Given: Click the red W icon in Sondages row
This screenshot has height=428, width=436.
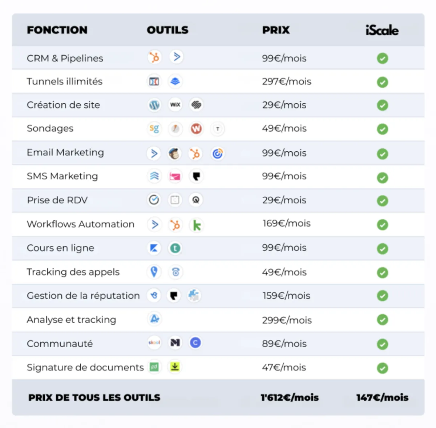Looking at the screenshot, I should (196, 129).
